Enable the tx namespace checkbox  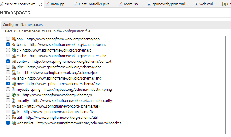[8, 112]
